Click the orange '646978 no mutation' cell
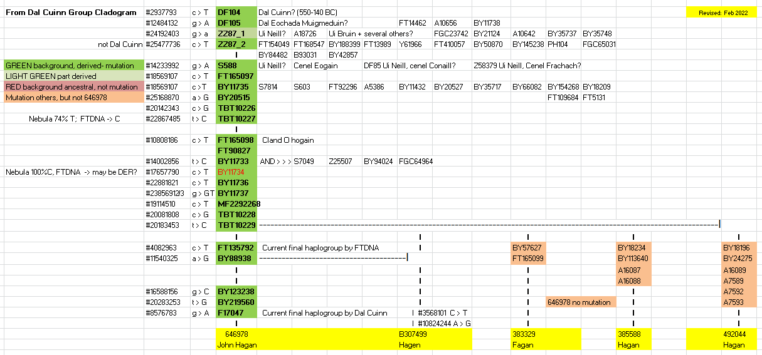Image resolution: width=762 pixels, height=355 pixels. click(x=581, y=302)
